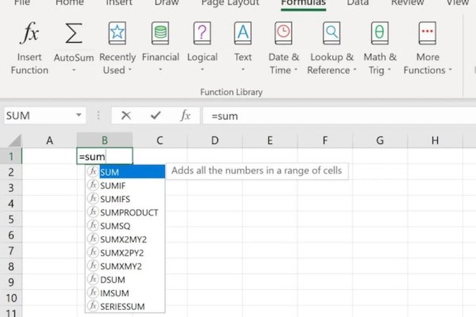476x317 pixels.
Task: Click the Math & Trig theta icon
Action: (x=380, y=34)
